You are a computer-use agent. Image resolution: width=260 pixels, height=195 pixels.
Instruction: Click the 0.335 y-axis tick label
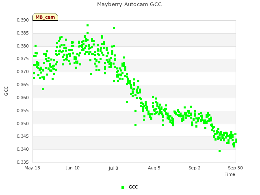click(x=23, y=162)
